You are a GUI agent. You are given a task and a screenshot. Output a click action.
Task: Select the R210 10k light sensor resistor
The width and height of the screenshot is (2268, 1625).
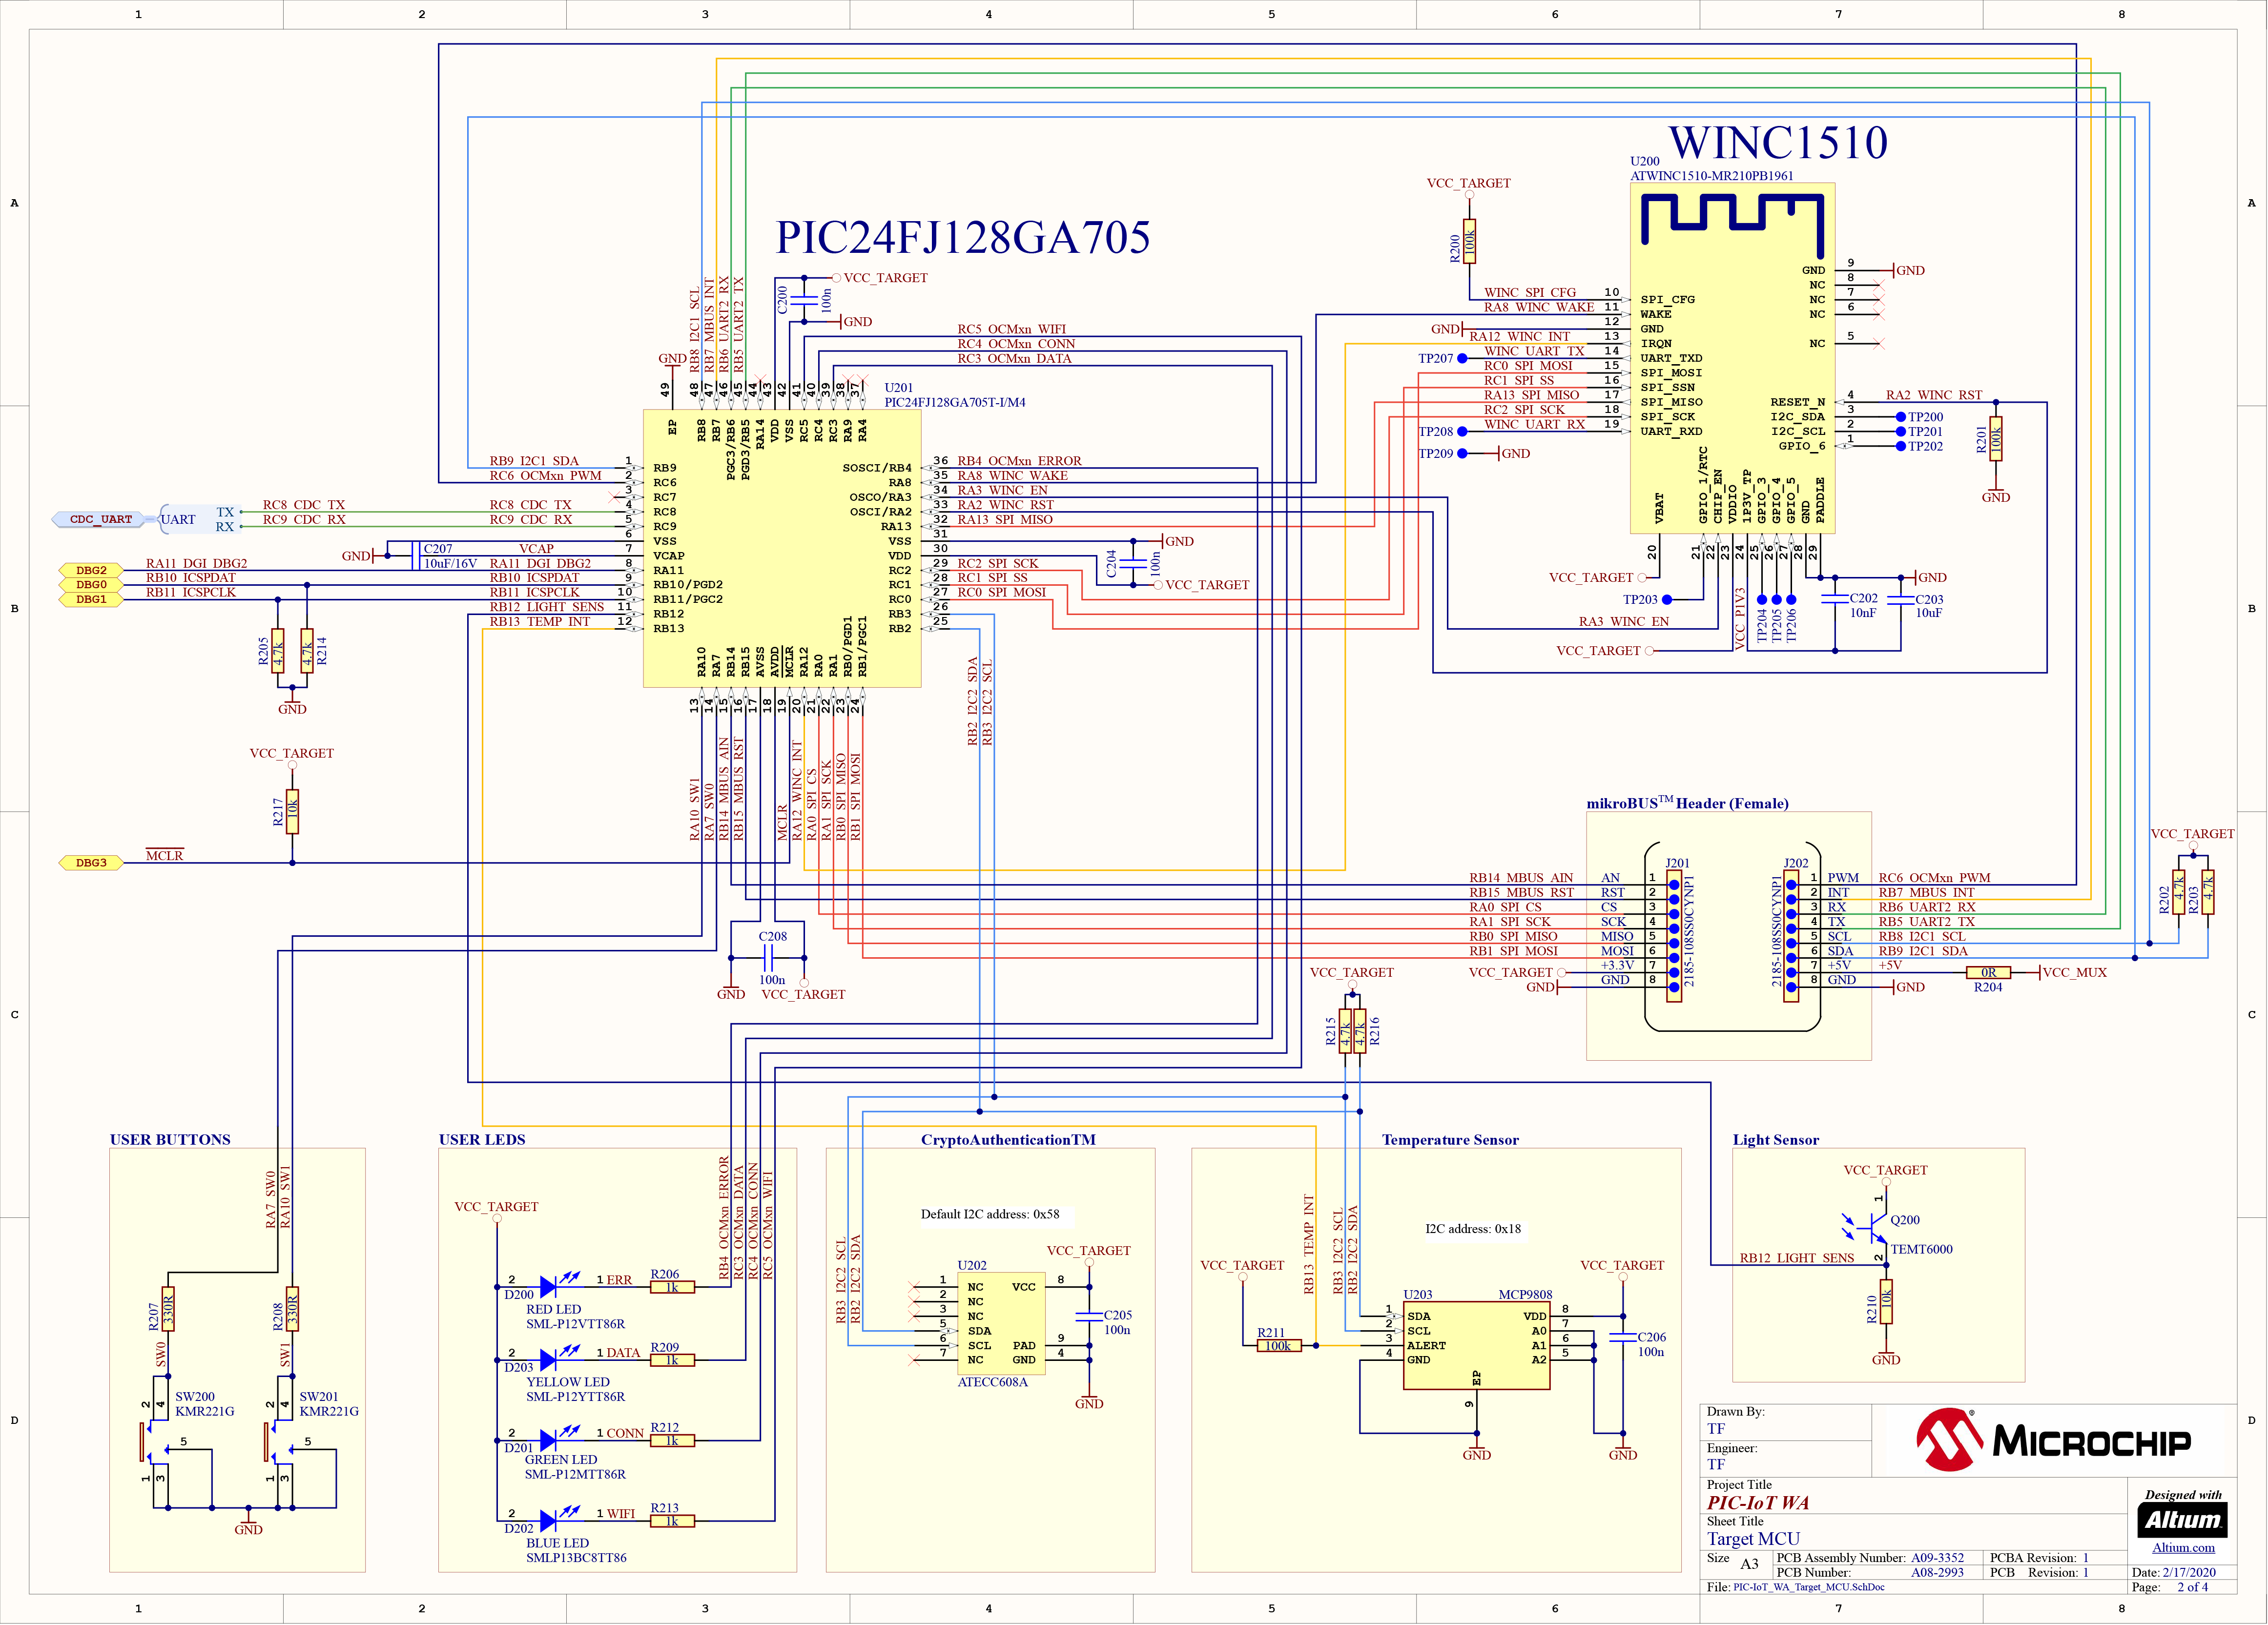(1886, 1301)
